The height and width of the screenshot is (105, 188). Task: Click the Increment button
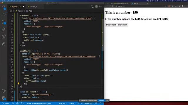coord(122,25)
